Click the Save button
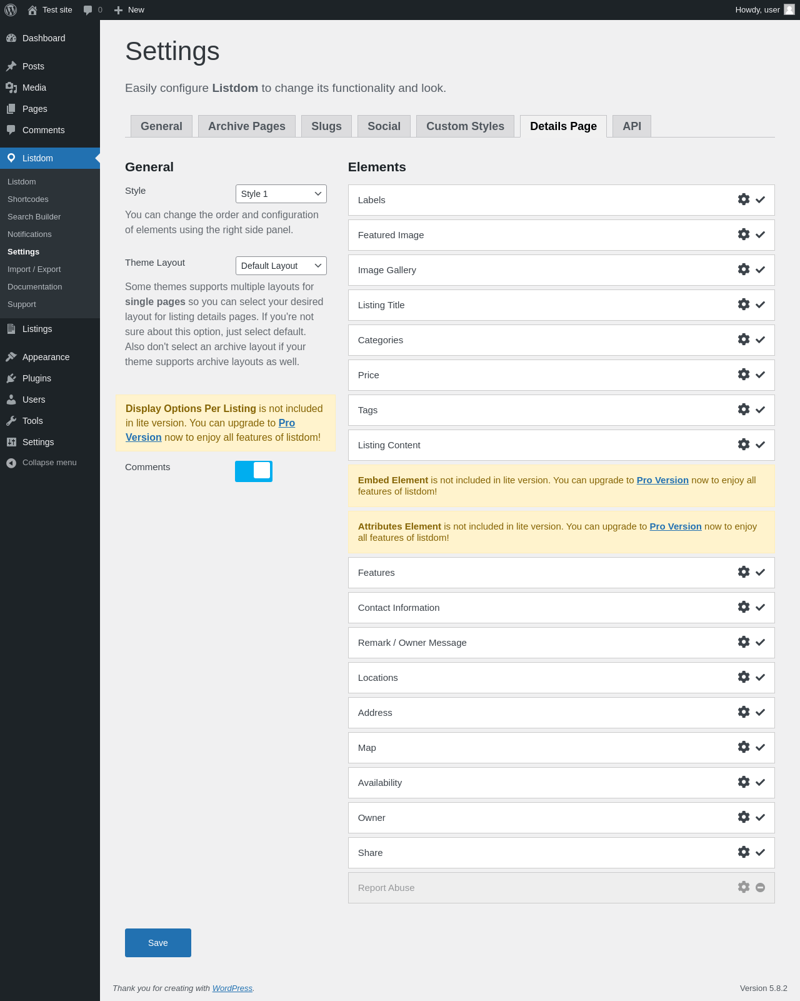 tap(157, 943)
